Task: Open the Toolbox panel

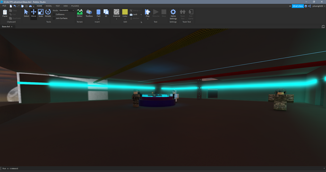Action: point(89,13)
